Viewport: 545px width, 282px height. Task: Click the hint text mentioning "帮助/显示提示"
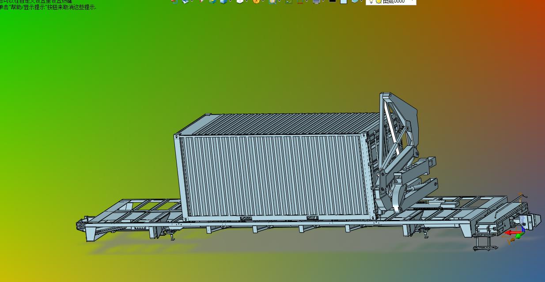pos(48,7)
